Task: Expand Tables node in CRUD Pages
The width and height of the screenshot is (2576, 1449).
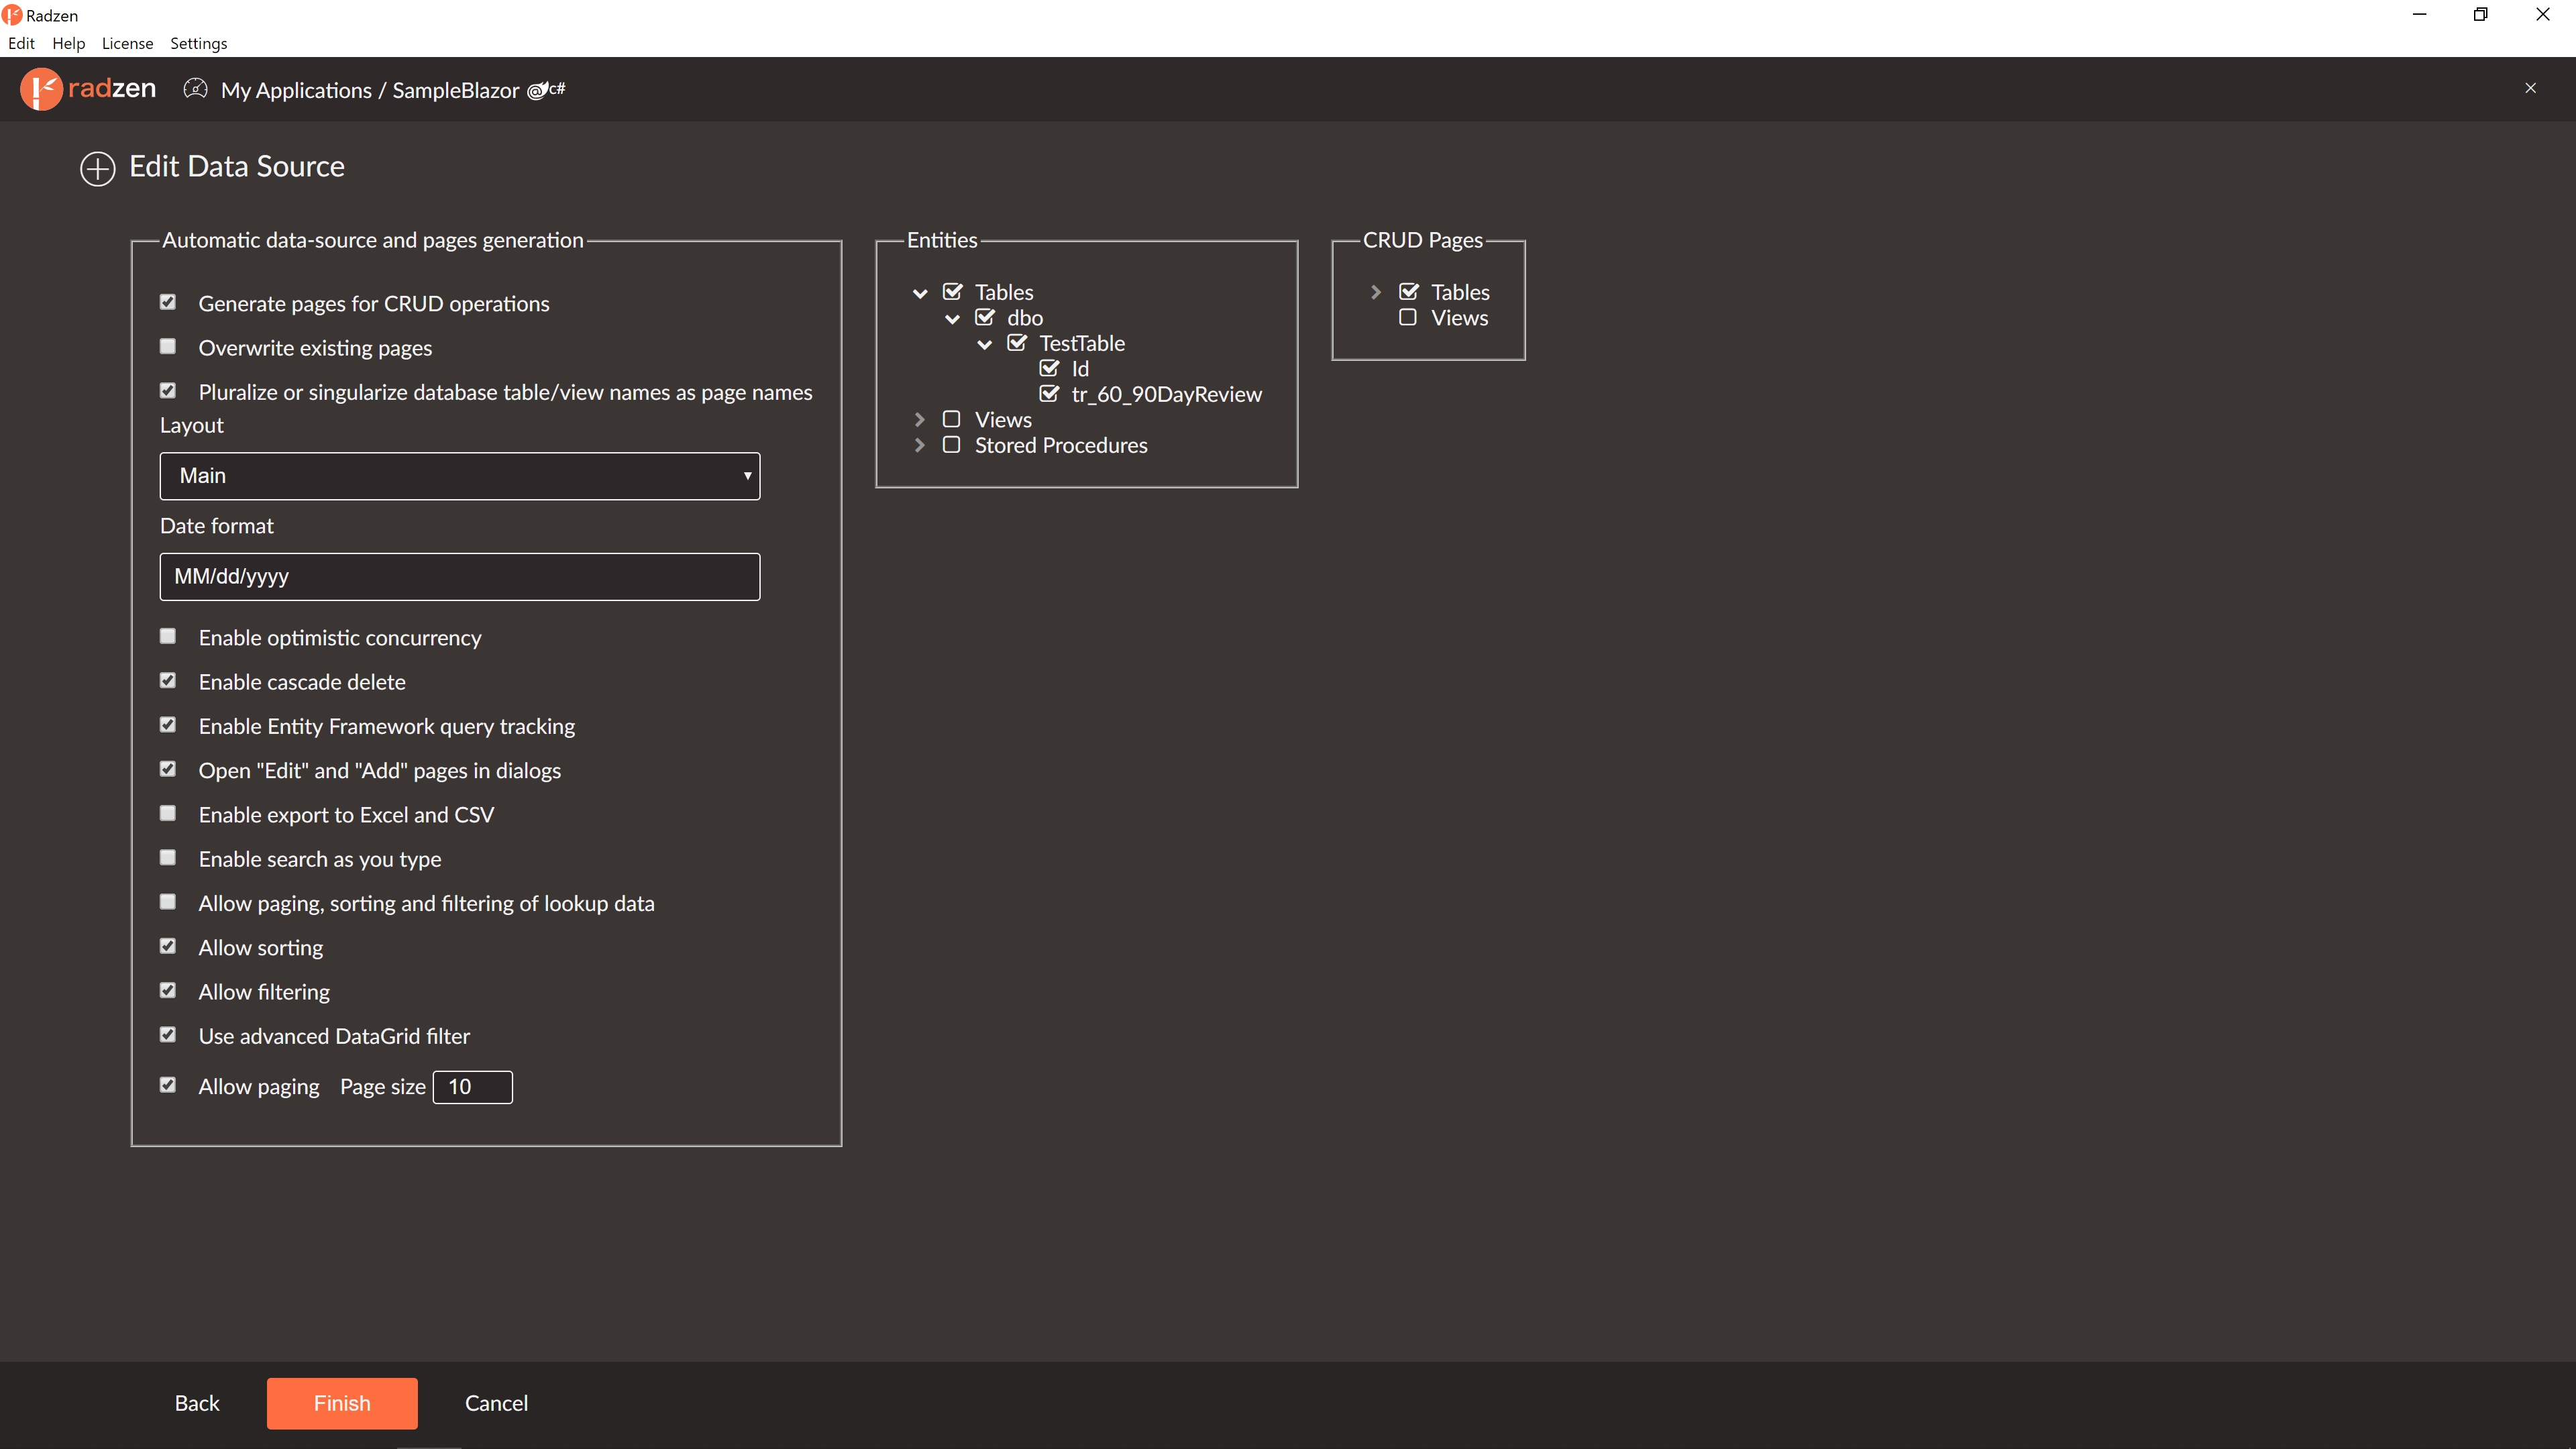Action: coord(1375,292)
